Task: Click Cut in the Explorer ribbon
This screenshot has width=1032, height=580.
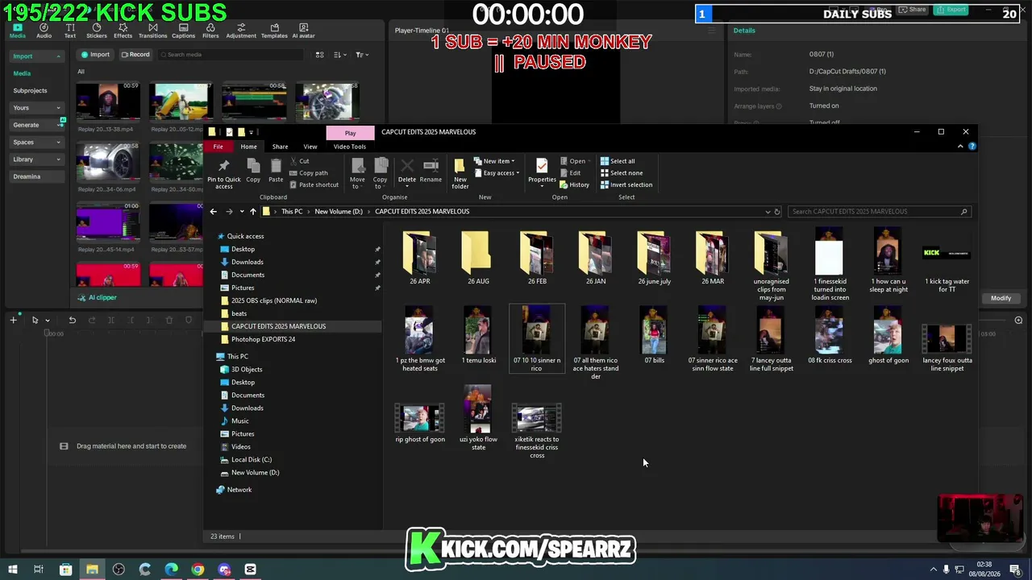Action: tap(299, 161)
